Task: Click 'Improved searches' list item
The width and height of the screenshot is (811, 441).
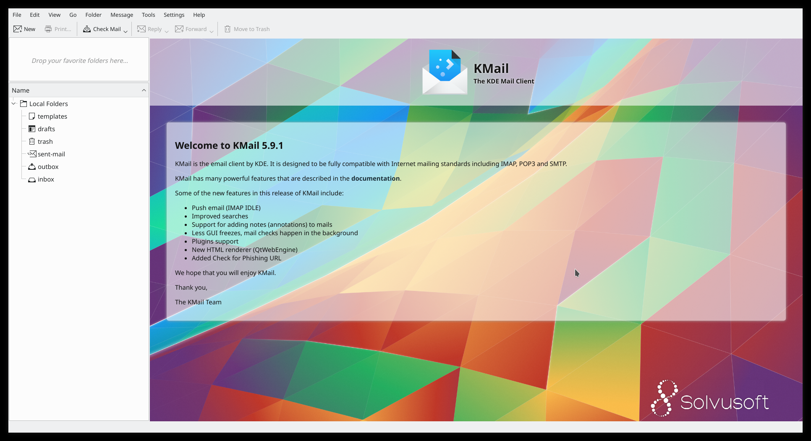Action: point(220,216)
